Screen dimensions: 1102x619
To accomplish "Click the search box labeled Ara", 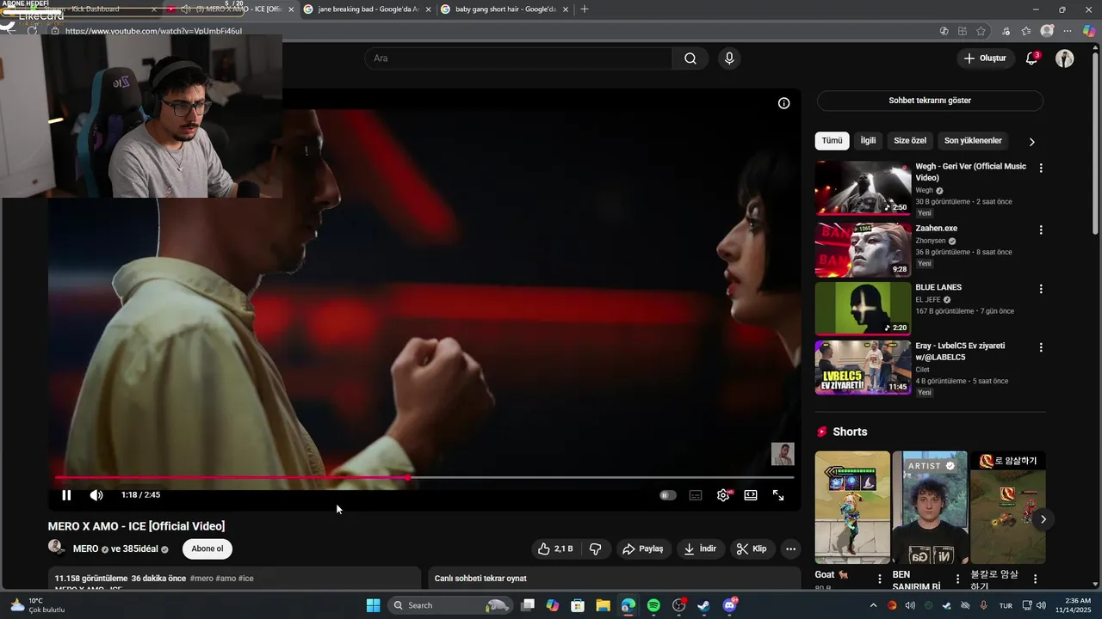I will [x=518, y=58].
